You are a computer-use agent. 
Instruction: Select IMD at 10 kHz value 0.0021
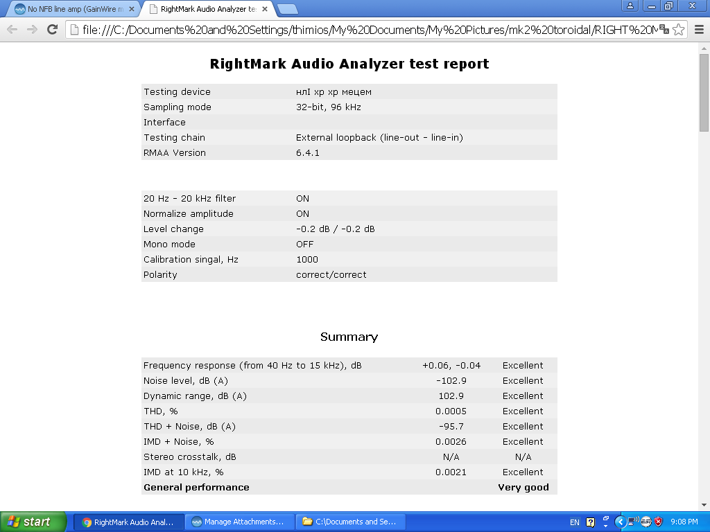pos(451,472)
